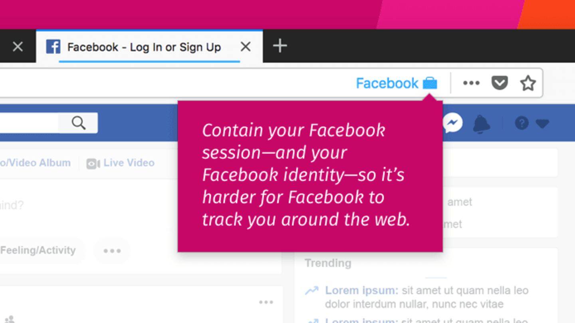575x323 pixels.
Task: Save page to Pocket icon
Action: click(500, 83)
